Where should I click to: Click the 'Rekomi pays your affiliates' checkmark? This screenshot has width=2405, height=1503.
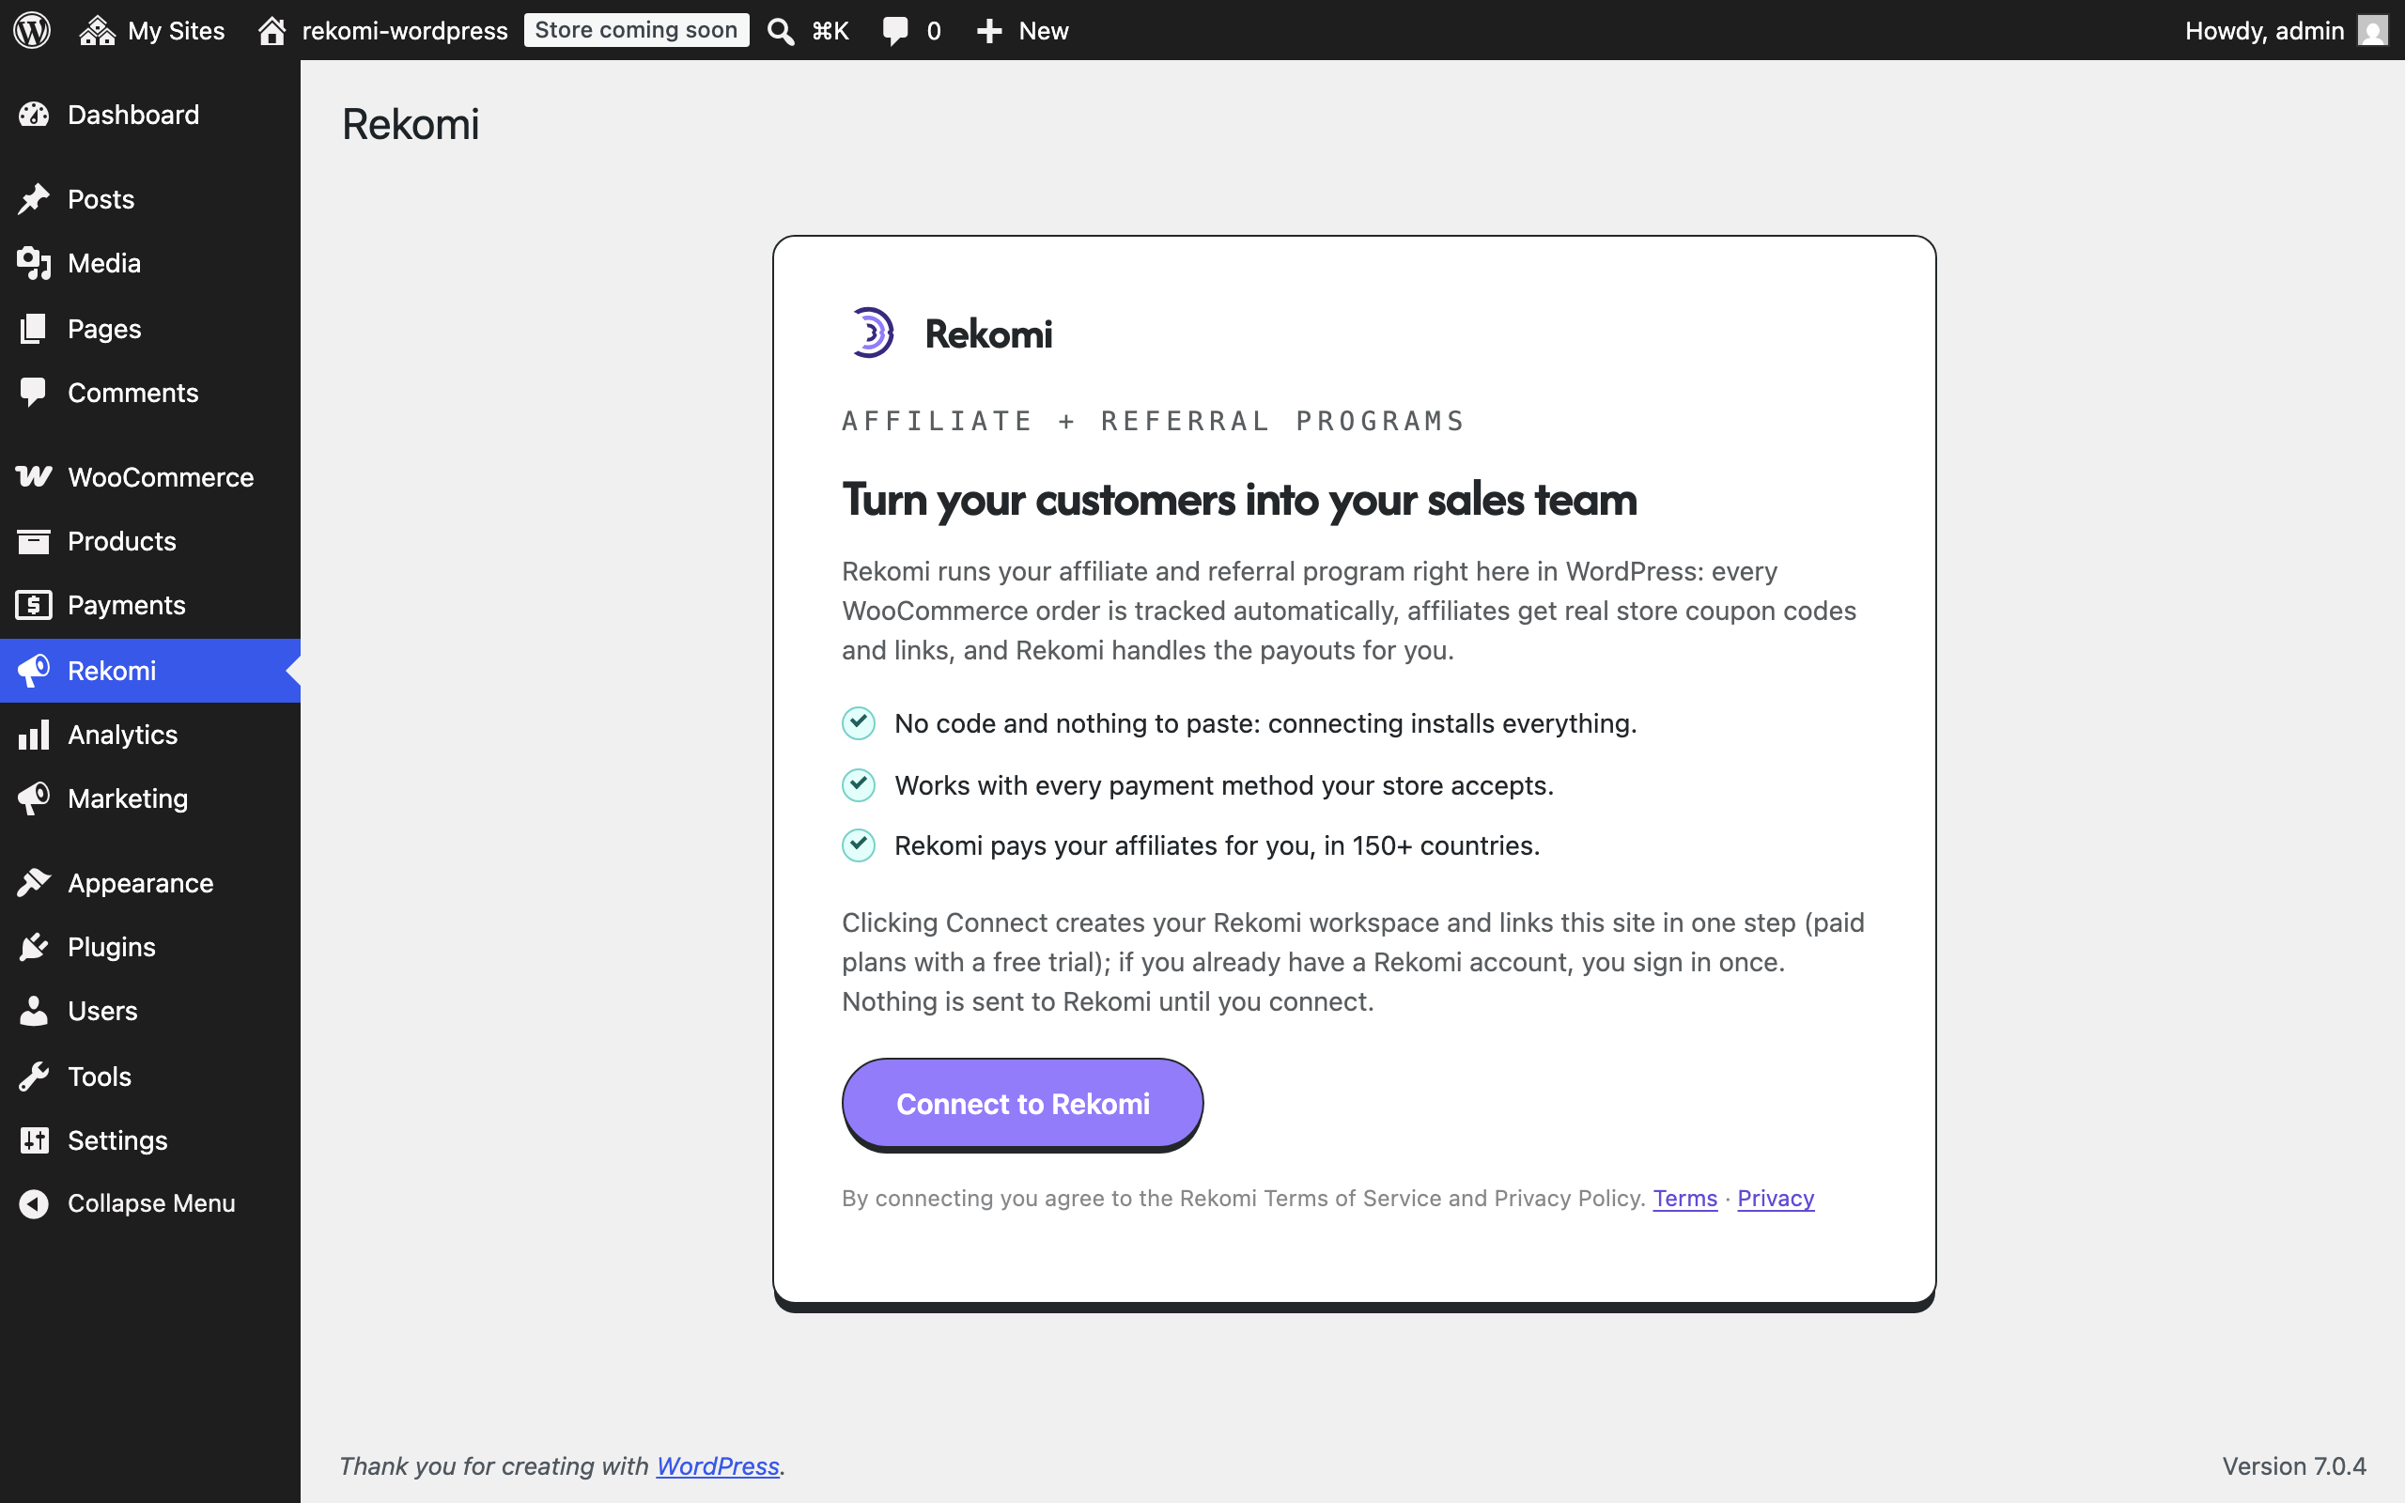tap(859, 844)
